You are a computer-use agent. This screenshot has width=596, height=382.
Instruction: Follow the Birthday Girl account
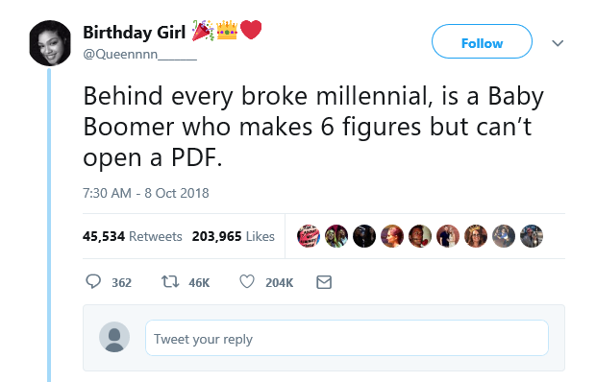[x=482, y=41]
